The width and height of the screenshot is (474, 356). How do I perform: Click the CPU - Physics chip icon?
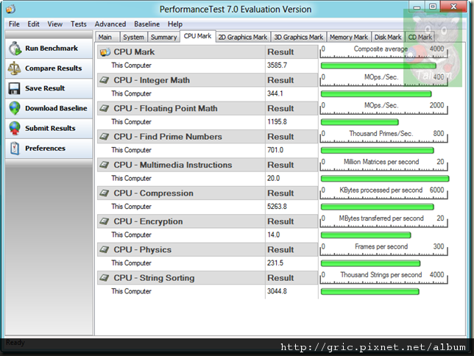click(105, 249)
